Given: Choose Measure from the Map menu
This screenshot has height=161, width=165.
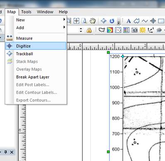Looking at the screenshot, I should [x=36, y=38].
